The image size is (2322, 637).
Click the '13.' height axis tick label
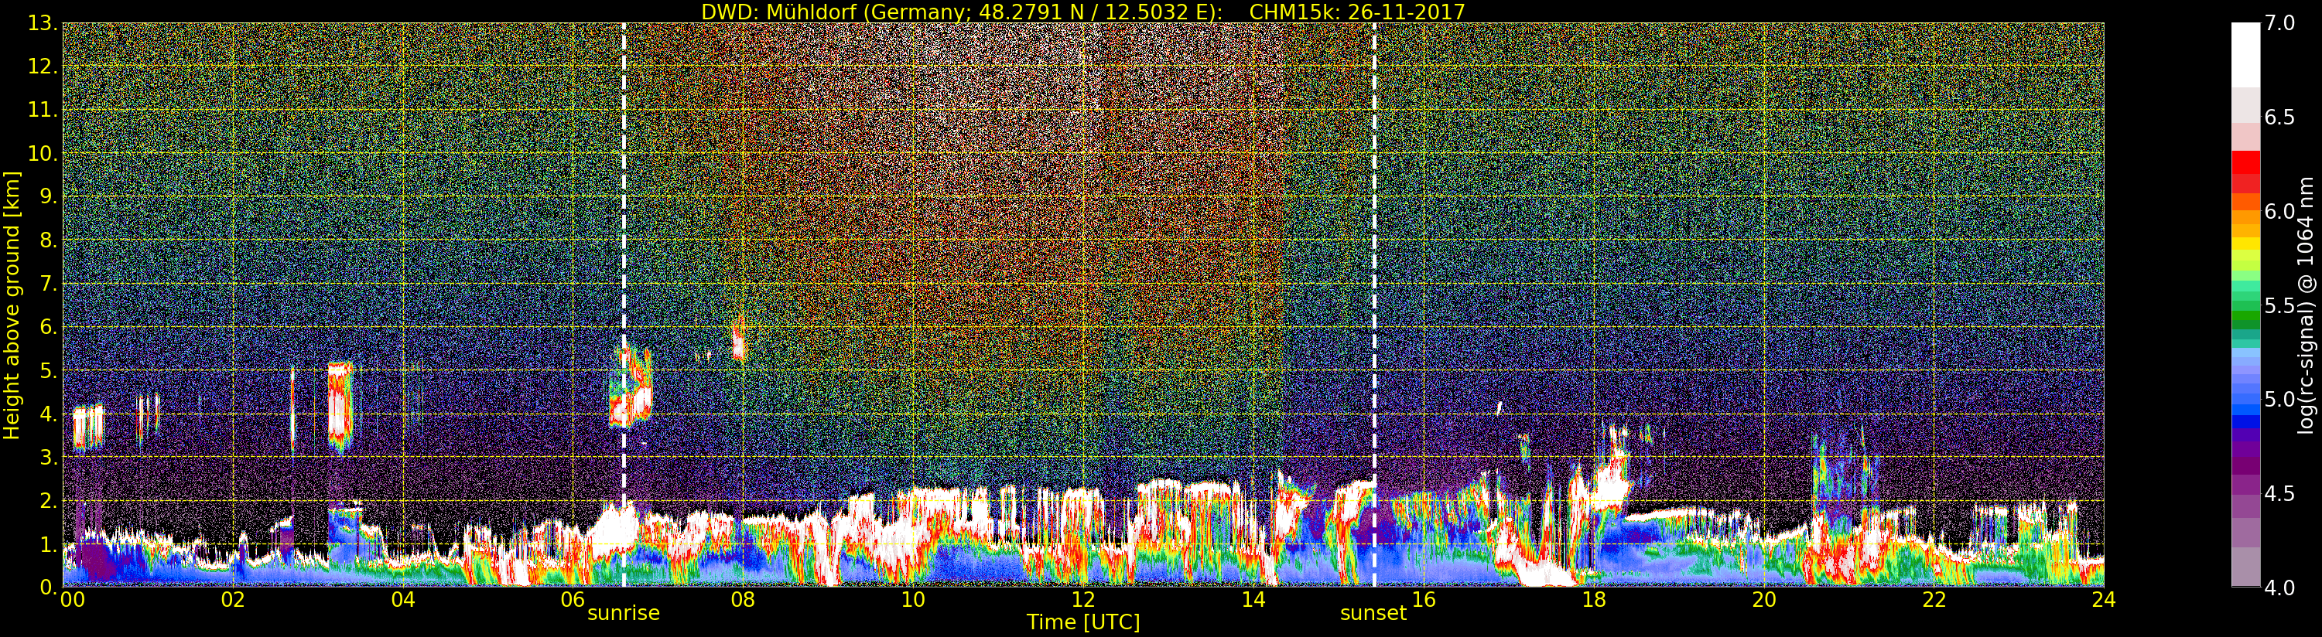(43, 23)
